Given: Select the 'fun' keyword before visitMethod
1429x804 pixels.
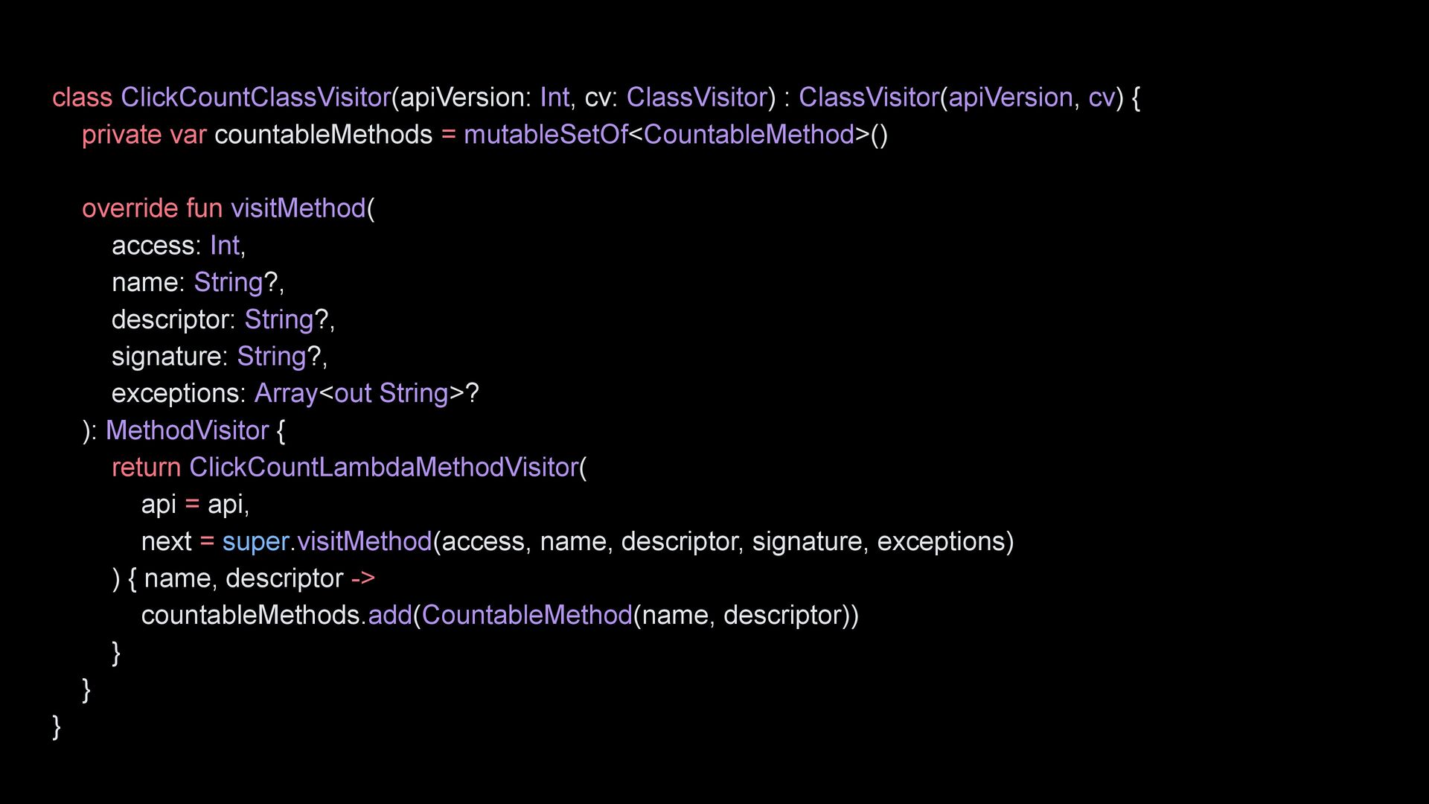Looking at the screenshot, I should click(x=204, y=208).
